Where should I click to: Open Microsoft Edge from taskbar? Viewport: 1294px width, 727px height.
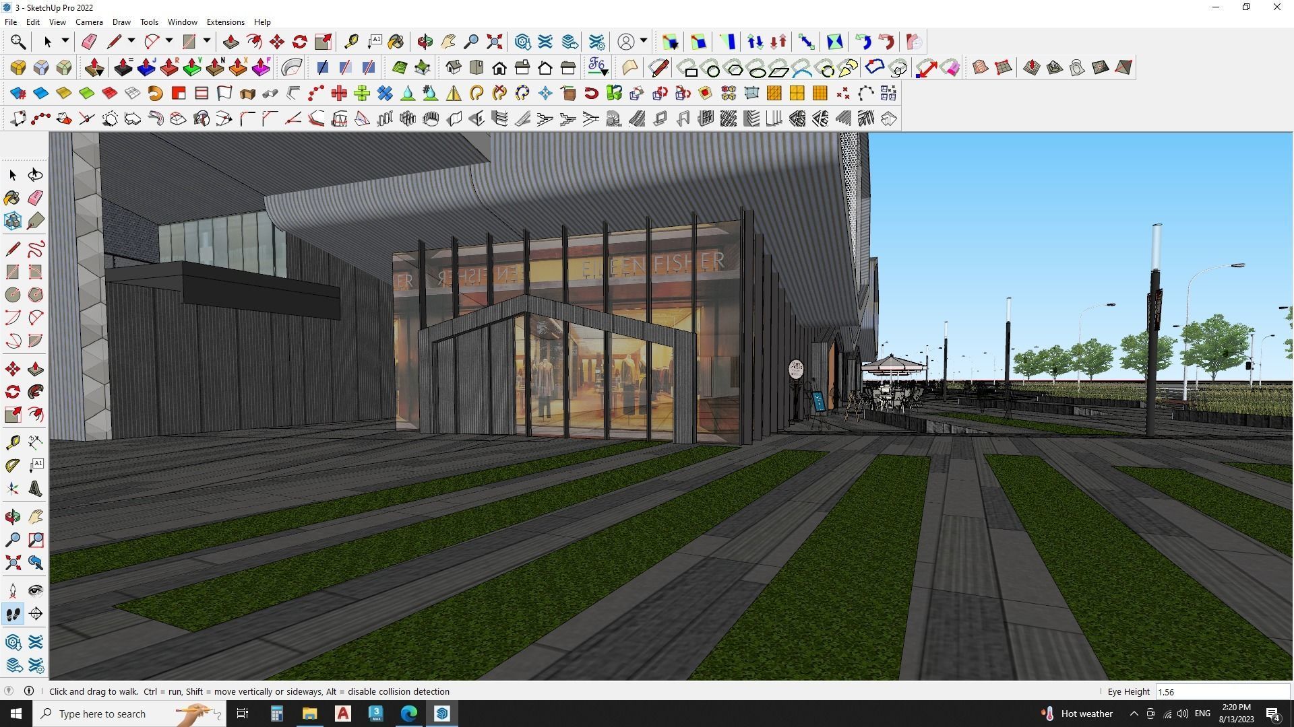click(x=409, y=714)
